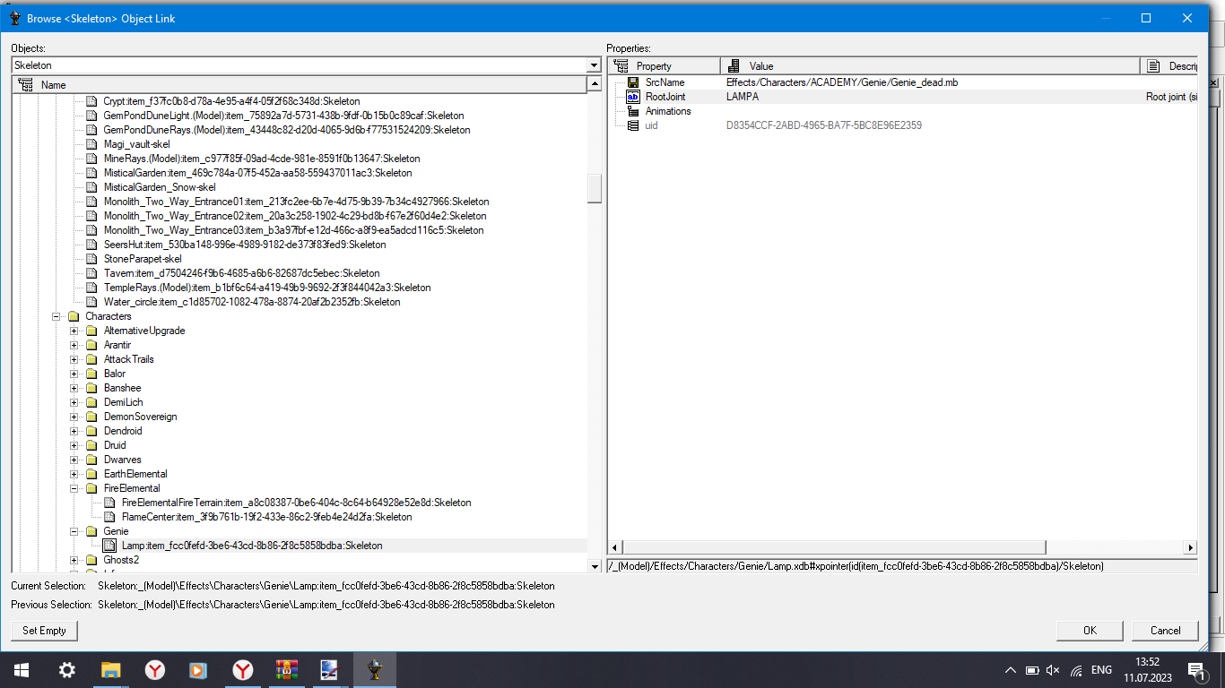Click the properties horizontal scrollbar right arrow
The image size is (1225, 688).
pyautogui.click(x=1191, y=547)
